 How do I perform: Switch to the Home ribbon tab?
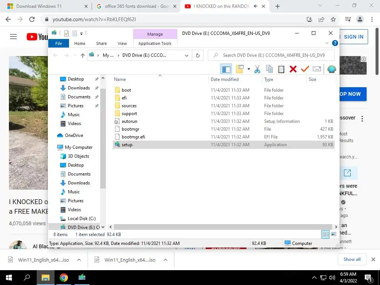pyautogui.click(x=80, y=43)
